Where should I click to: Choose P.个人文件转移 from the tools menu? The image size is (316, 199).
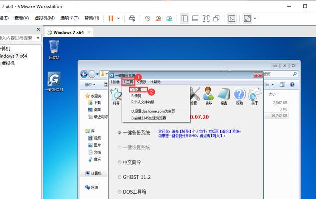coord(143,102)
